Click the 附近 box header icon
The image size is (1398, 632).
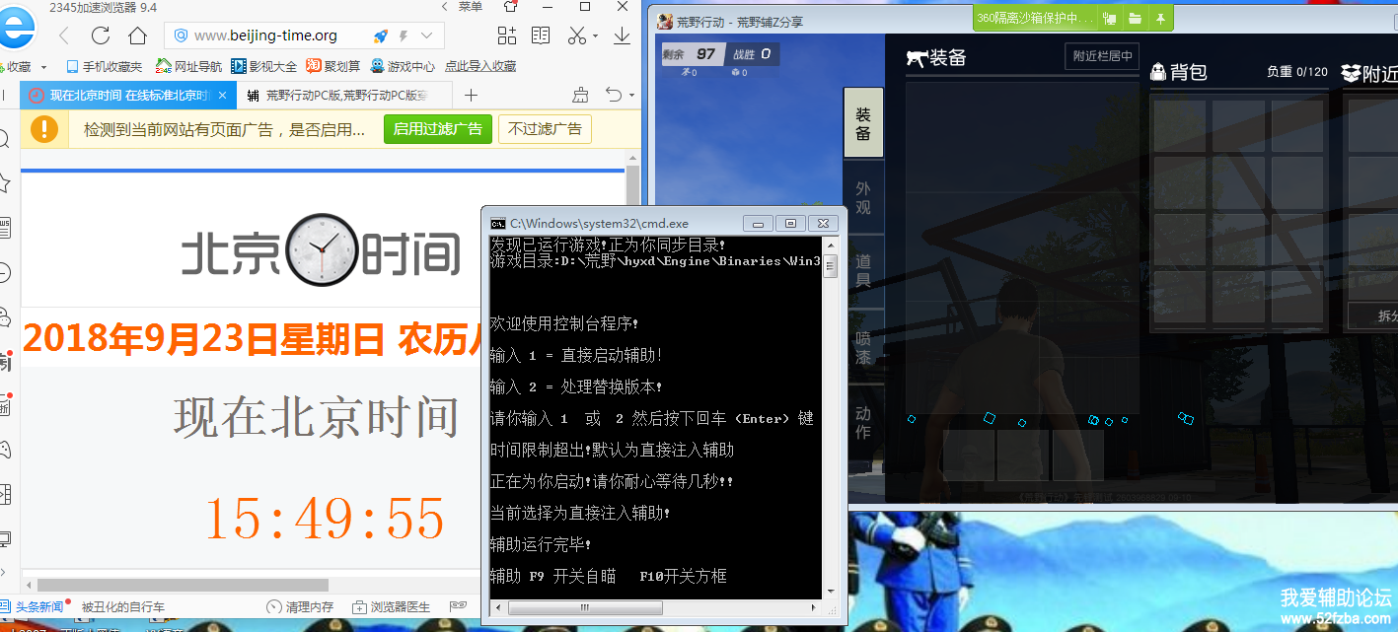(1351, 73)
